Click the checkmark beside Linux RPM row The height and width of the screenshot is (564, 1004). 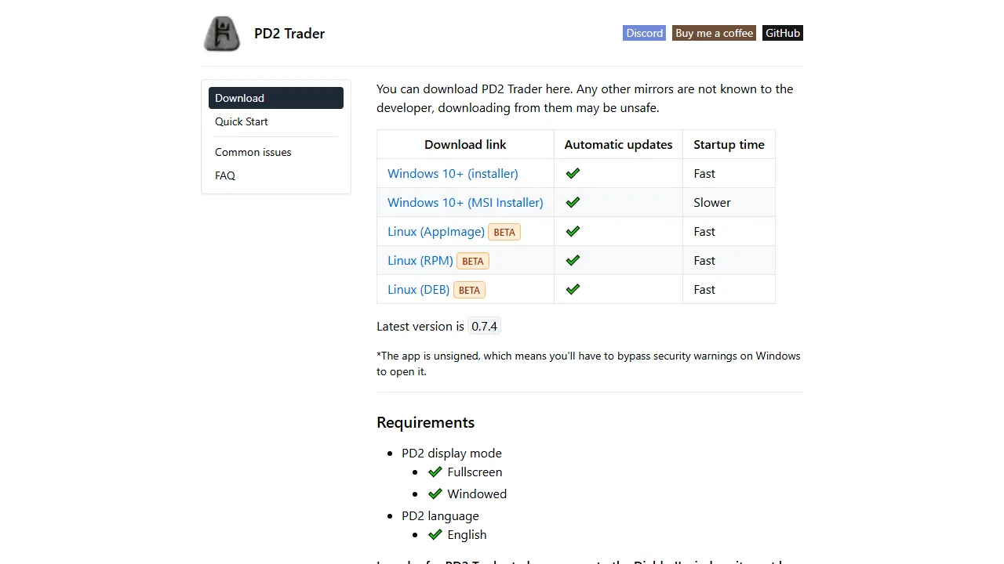pyautogui.click(x=573, y=259)
